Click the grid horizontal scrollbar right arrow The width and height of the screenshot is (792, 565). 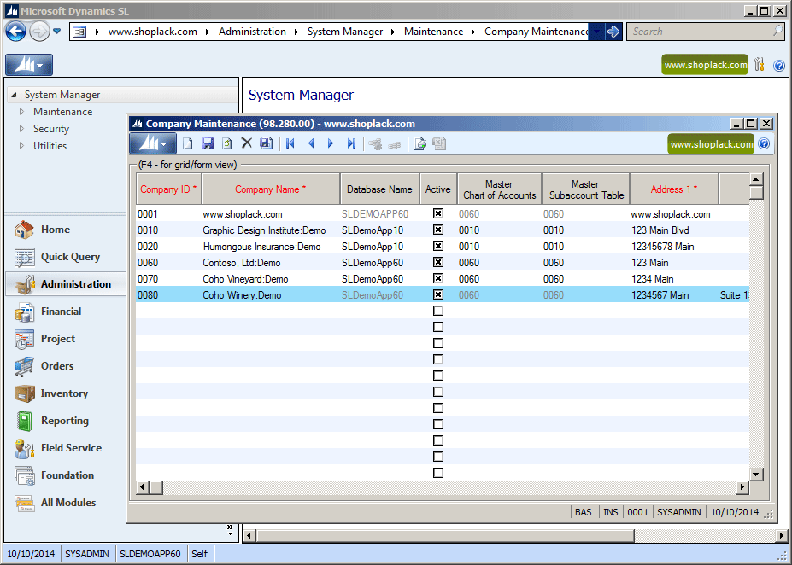click(742, 486)
